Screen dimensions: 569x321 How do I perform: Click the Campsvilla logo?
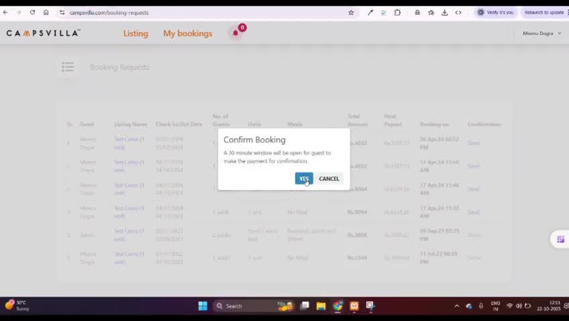pyautogui.click(x=43, y=33)
